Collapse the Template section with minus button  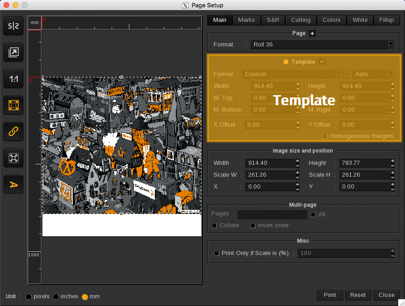click(322, 62)
